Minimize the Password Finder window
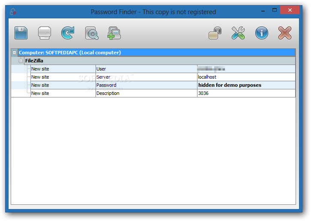This screenshot has width=311, height=221. tap(263, 11)
